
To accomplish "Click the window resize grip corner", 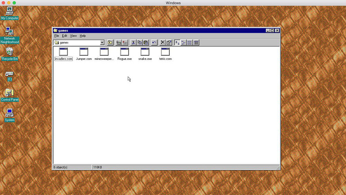I will [278, 168].
